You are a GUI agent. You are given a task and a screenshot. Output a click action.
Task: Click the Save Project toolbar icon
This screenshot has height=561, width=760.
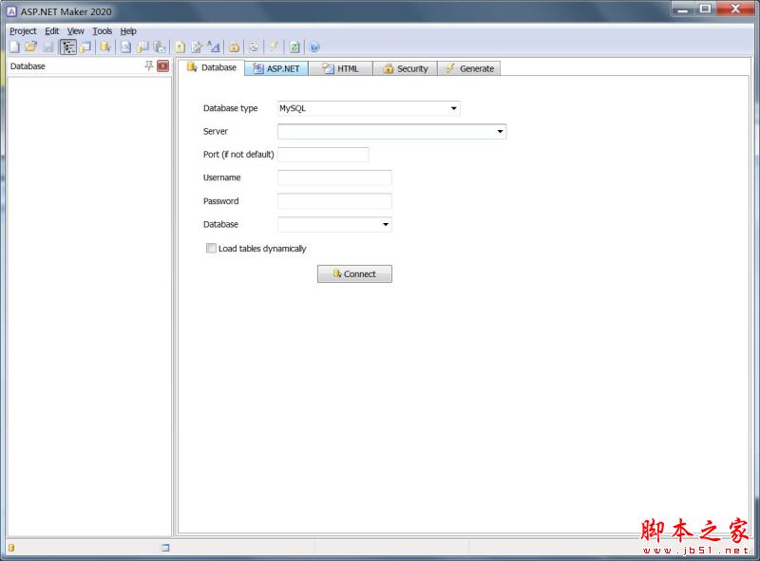46,46
